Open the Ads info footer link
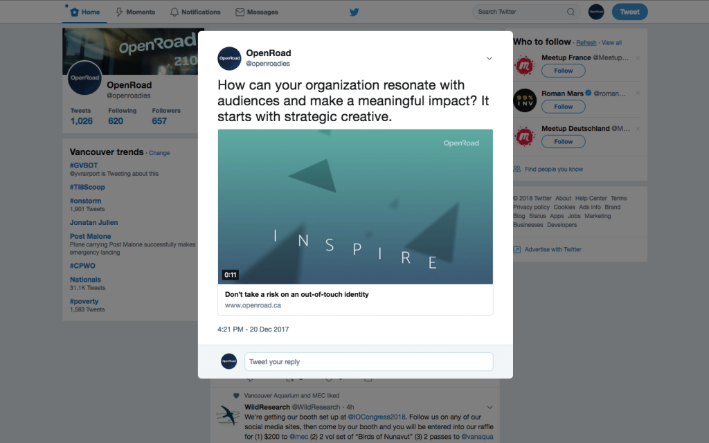 click(590, 207)
